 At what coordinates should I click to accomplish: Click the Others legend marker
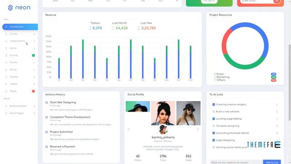click(x=215, y=80)
